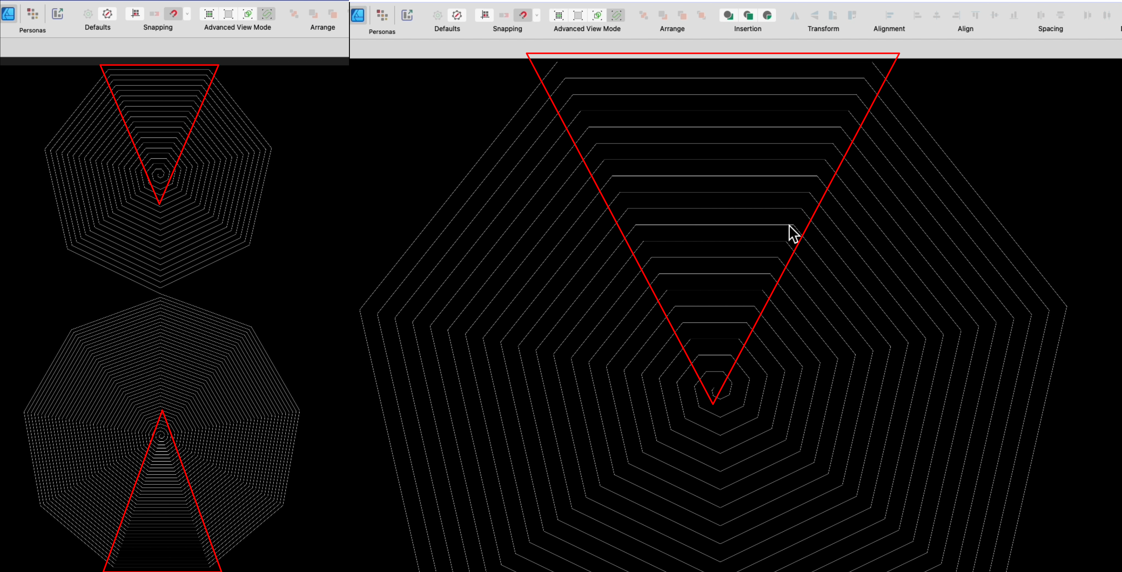Toggle green grid view mode, right window
The height and width of the screenshot is (572, 1122).
pyautogui.click(x=559, y=15)
